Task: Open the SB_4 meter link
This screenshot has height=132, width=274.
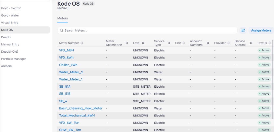Action: 63,101
